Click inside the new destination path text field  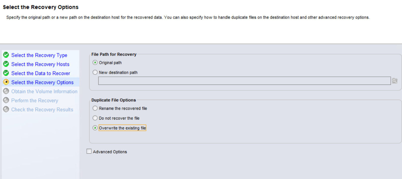click(x=244, y=81)
